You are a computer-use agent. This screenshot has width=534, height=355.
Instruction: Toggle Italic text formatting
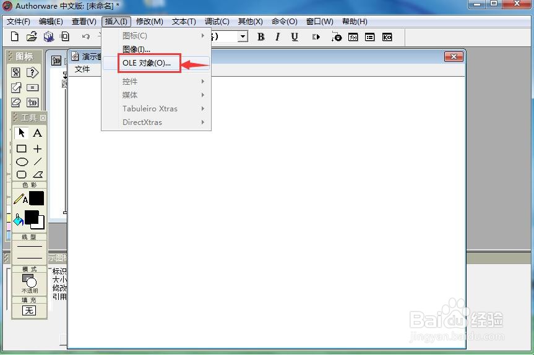(x=278, y=36)
